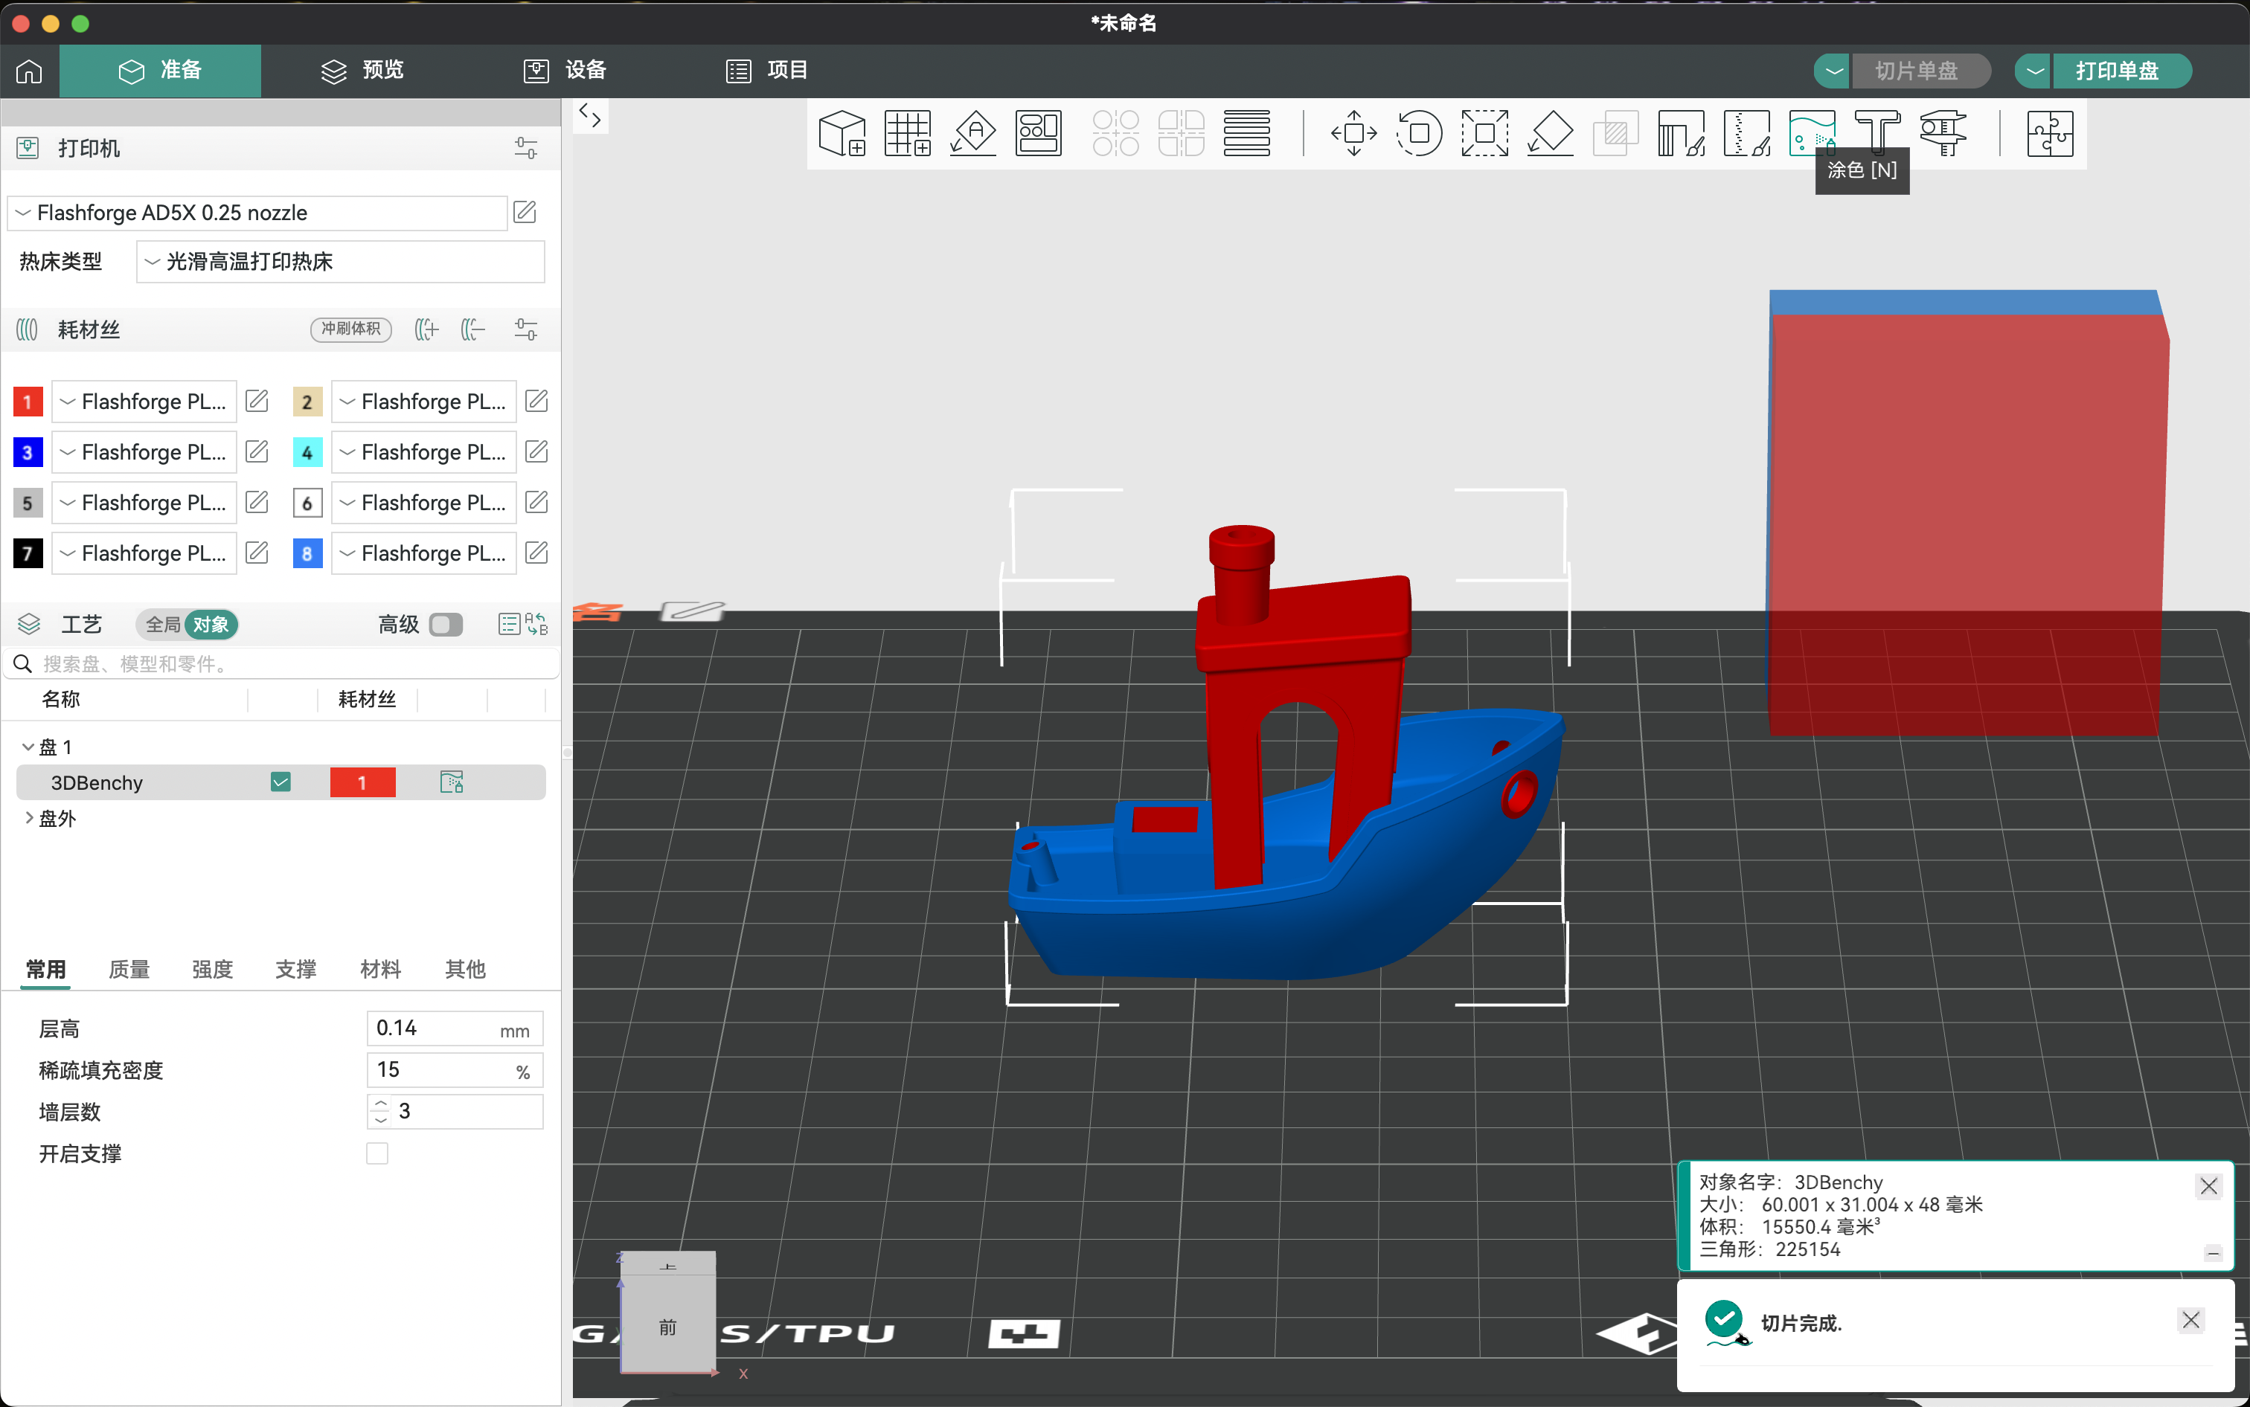Image resolution: width=2250 pixels, height=1407 pixels.
Task: Open the printer preset dropdown
Action: [257, 212]
